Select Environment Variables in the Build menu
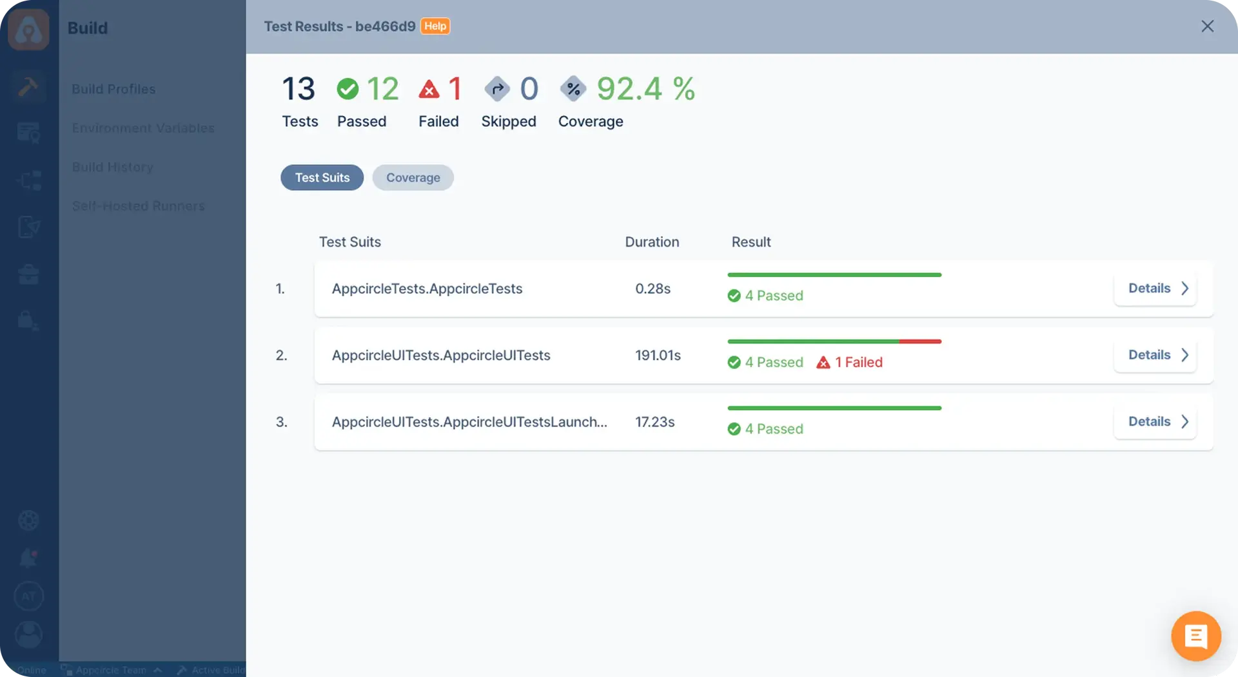 (143, 128)
